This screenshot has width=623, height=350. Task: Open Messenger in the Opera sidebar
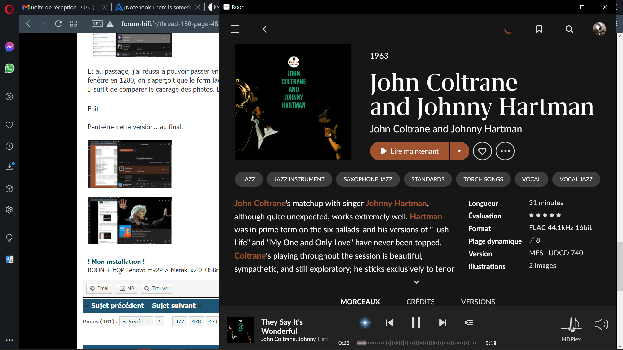(x=9, y=47)
